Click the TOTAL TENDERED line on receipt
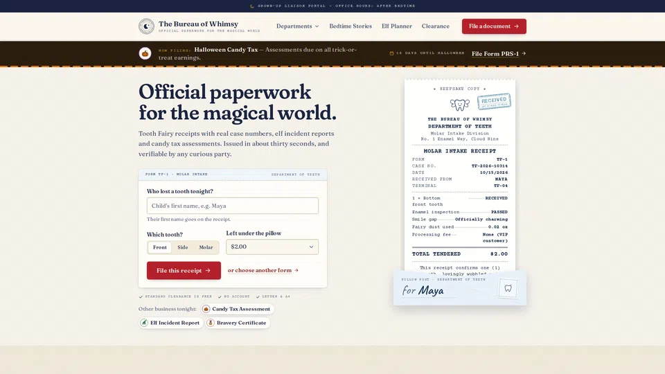665x374 pixels. tap(460, 254)
